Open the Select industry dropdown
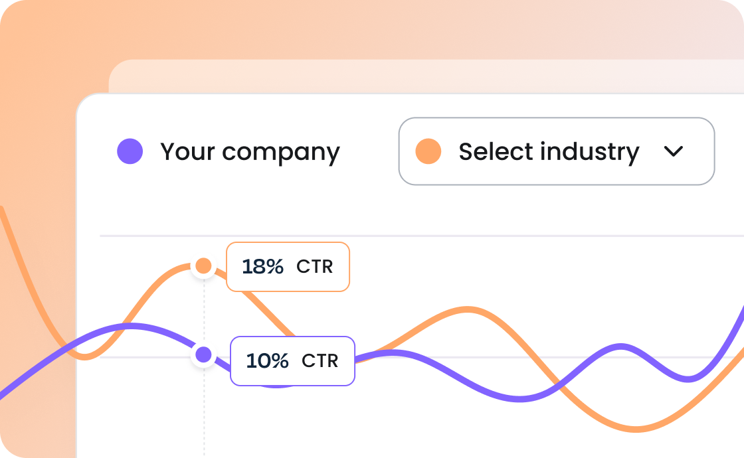 [556, 151]
